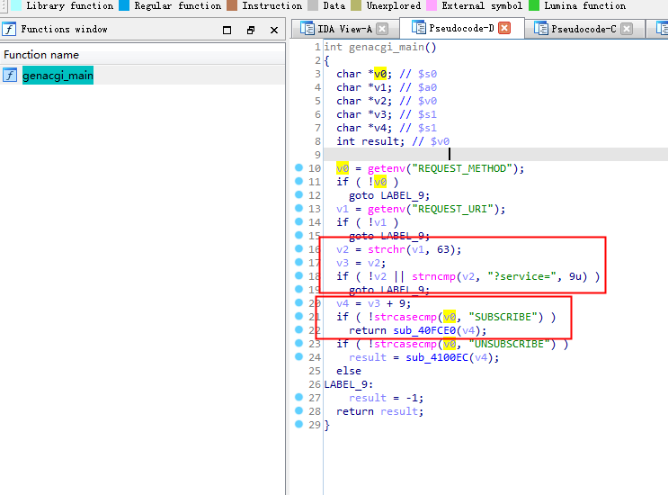
Task: Click the Regular function legend color swatch
Action: [125, 5]
